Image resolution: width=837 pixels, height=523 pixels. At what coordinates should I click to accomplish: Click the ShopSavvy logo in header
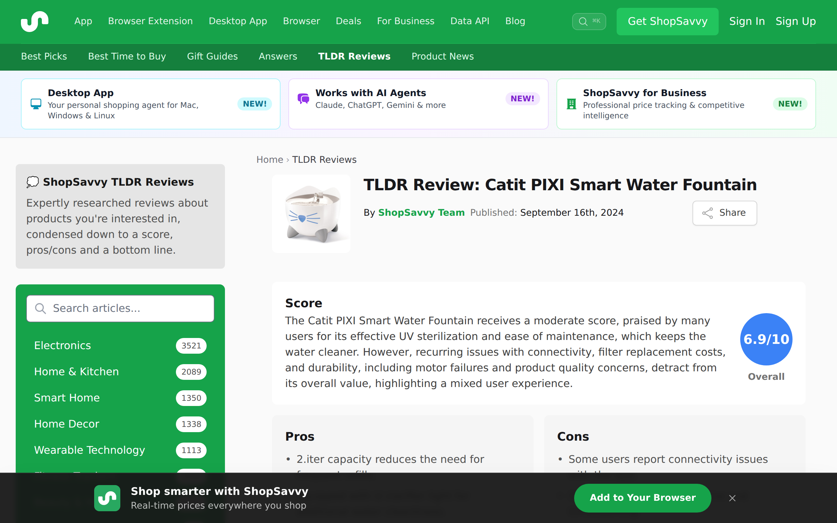tap(35, 22)
